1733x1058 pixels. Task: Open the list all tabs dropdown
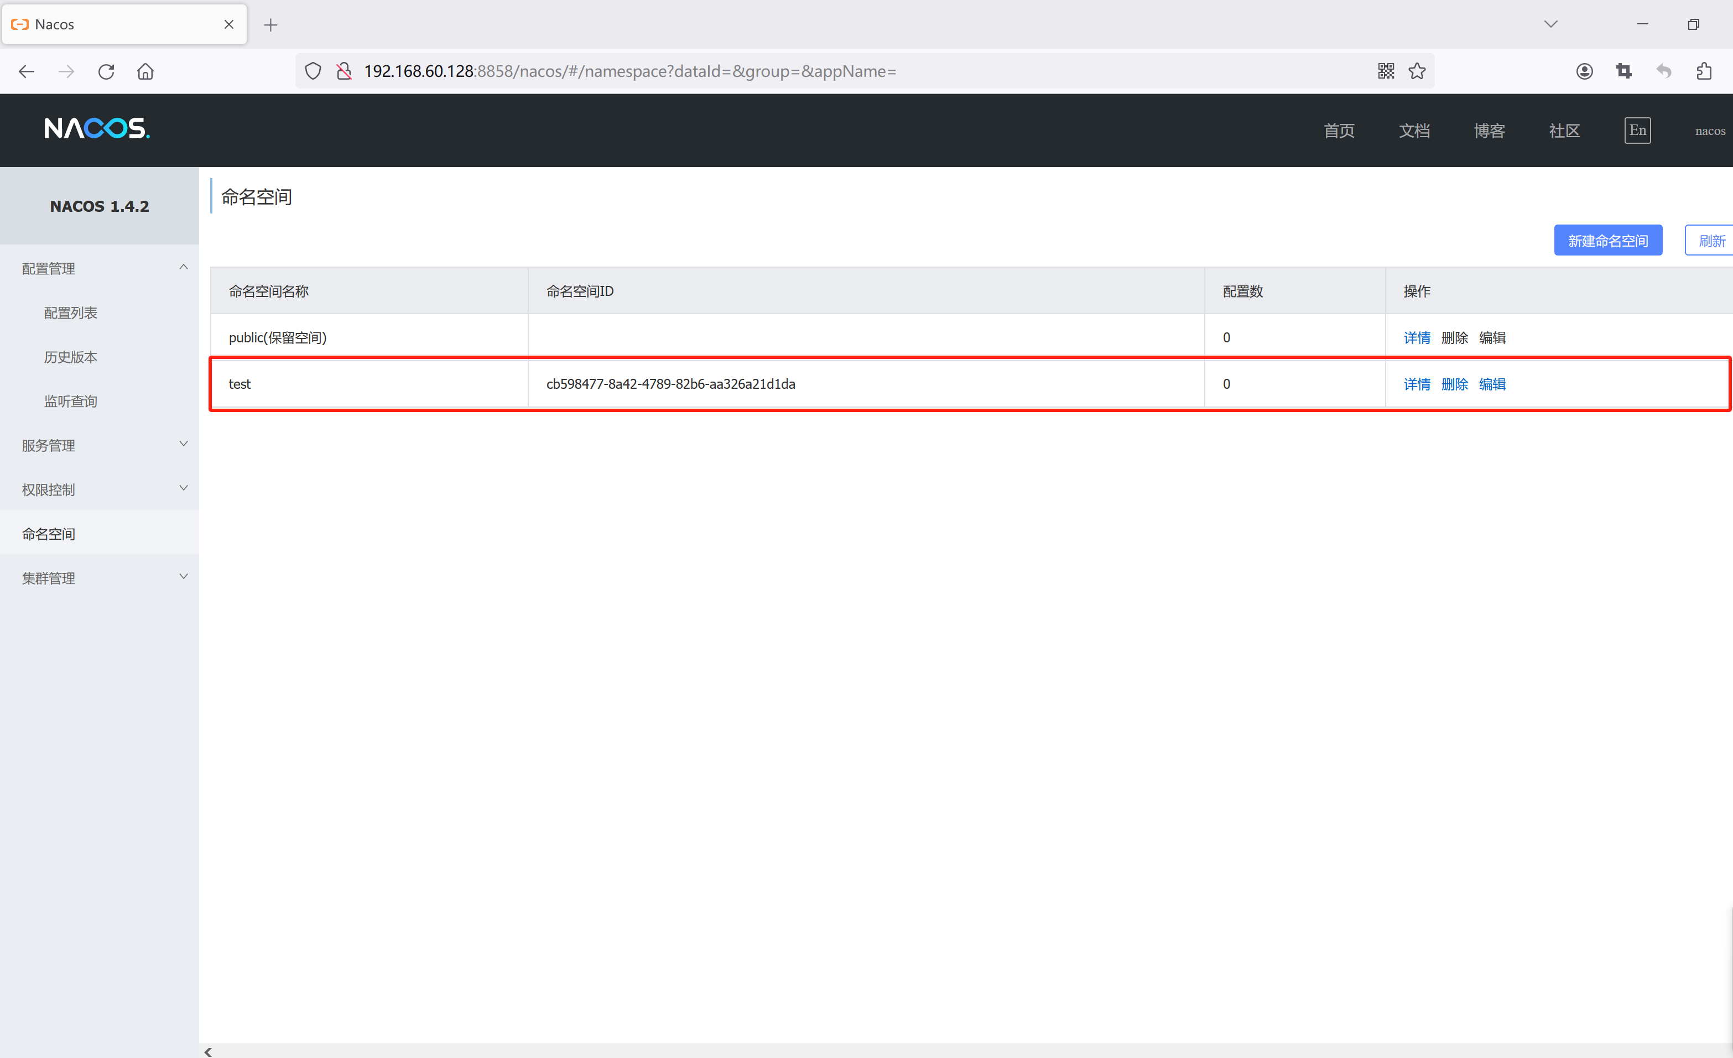(x=1551, y=24)
